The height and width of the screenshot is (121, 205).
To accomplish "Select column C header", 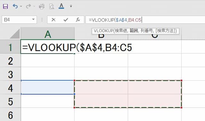I will tap(155, 36).
